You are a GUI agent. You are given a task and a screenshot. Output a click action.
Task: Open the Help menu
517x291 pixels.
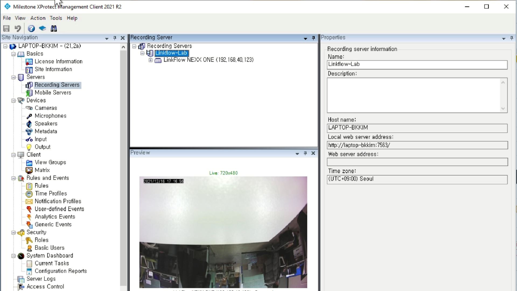point(72,18)
